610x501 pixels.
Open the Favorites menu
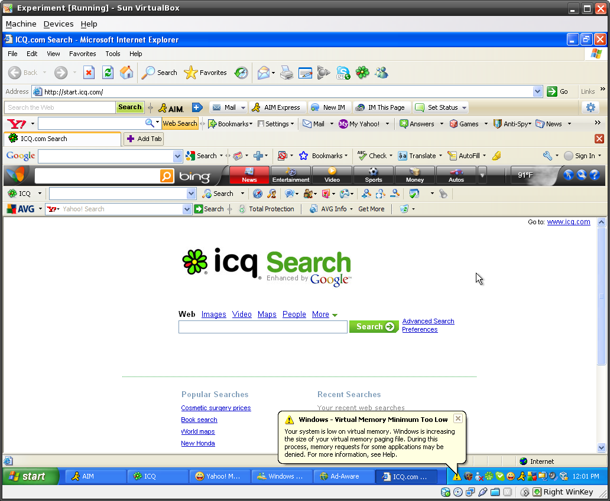click(83, 54)
